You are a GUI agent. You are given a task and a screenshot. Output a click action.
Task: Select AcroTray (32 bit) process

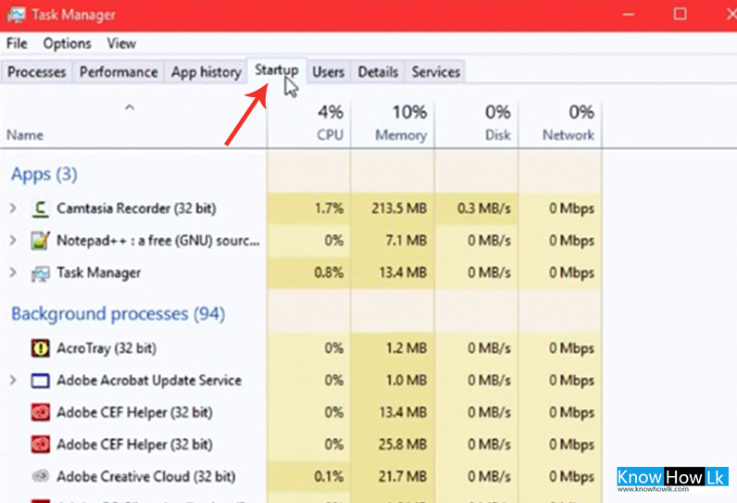pos(106,348)
